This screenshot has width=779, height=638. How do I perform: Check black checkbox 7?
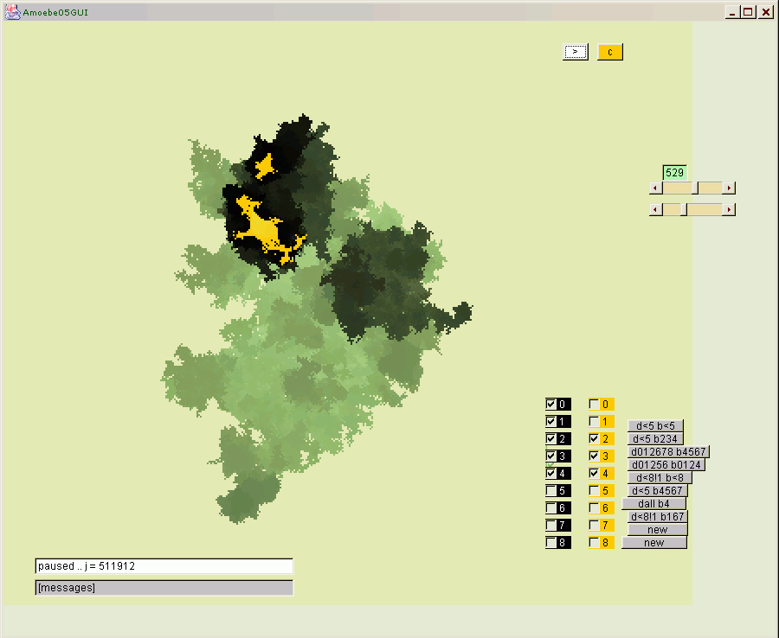tap(550, 525)
